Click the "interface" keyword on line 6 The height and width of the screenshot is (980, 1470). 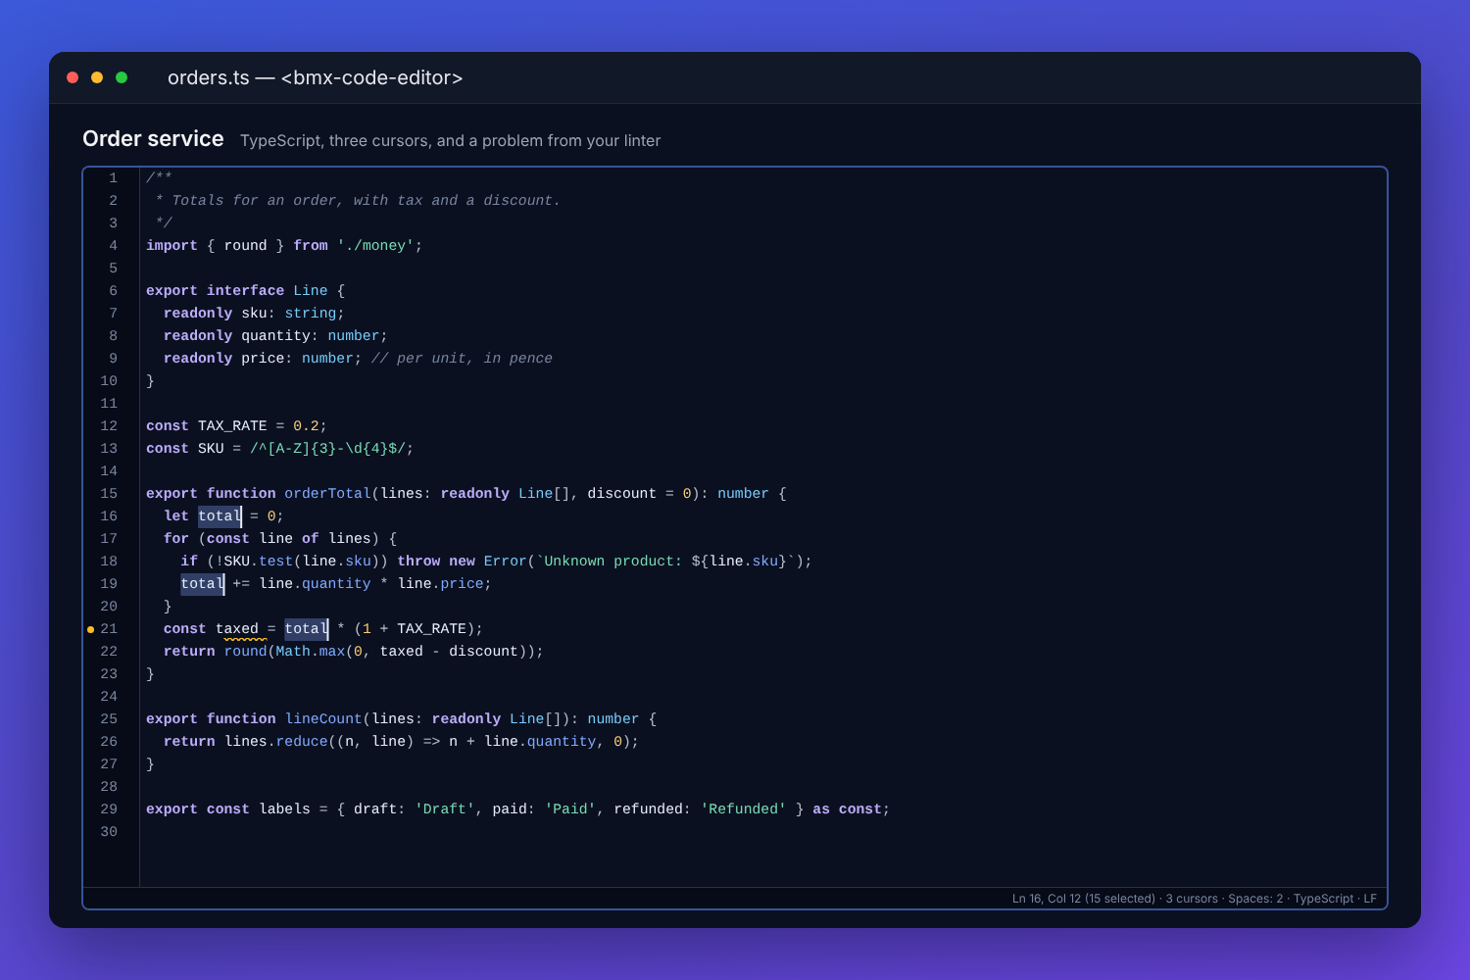tap(245, 291)
